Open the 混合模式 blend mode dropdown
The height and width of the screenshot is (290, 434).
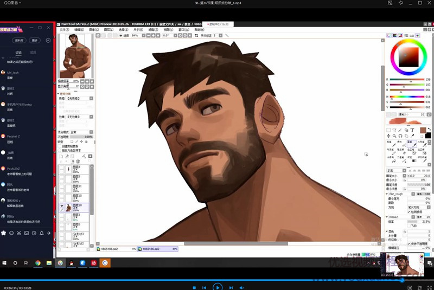(x=80, y=132)
